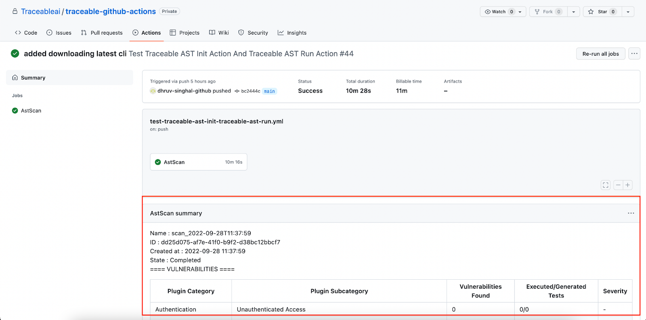Screen dimensions: 646x320
Task: Click the Fork icon
Action: pos(537,12)
